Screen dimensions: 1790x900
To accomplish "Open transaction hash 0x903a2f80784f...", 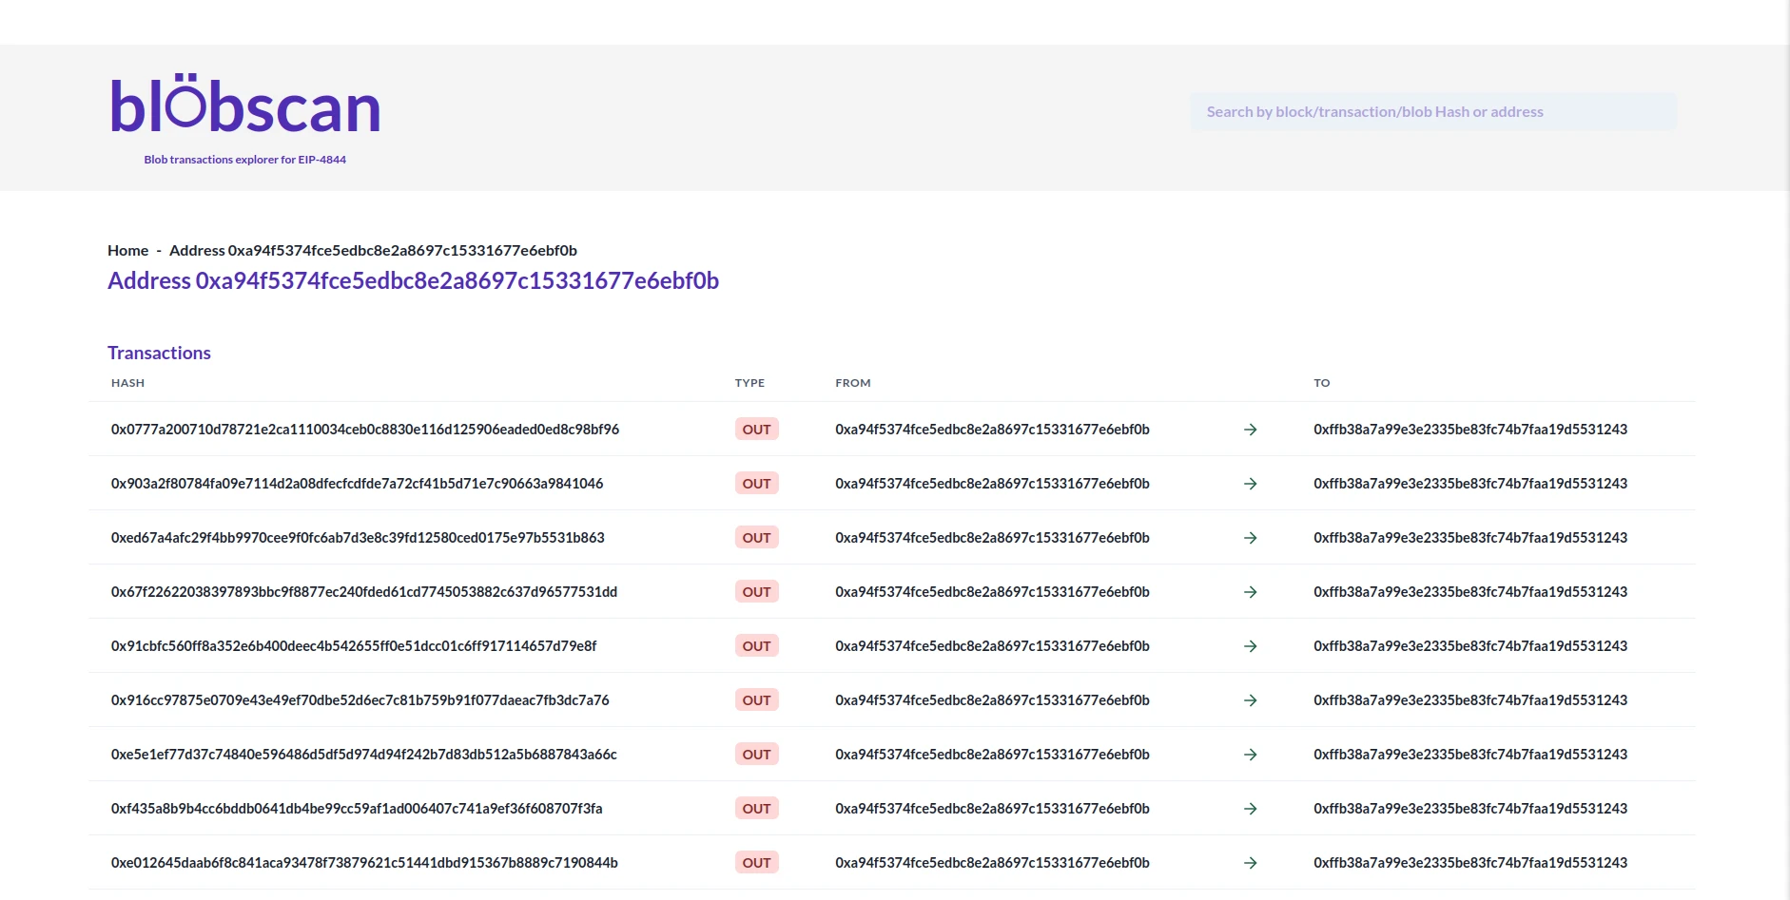I will point(357,484).
